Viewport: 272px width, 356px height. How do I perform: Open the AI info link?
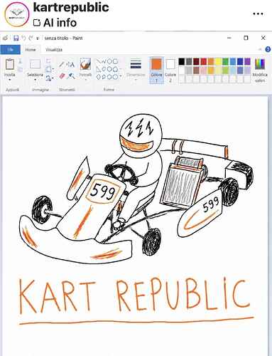click(x=55, y=23)
